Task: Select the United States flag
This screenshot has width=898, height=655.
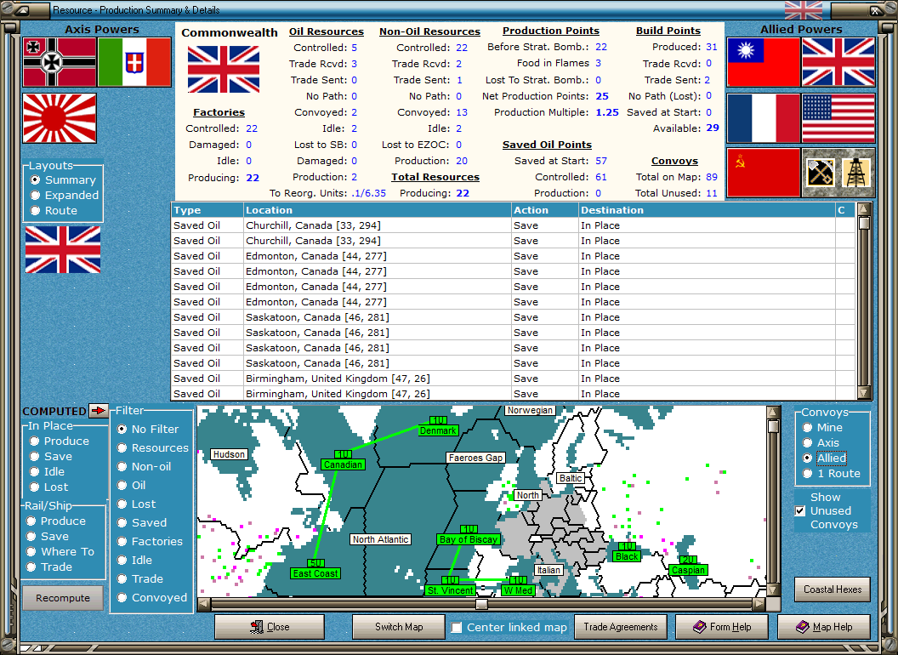Action: [x=838, y=118]
